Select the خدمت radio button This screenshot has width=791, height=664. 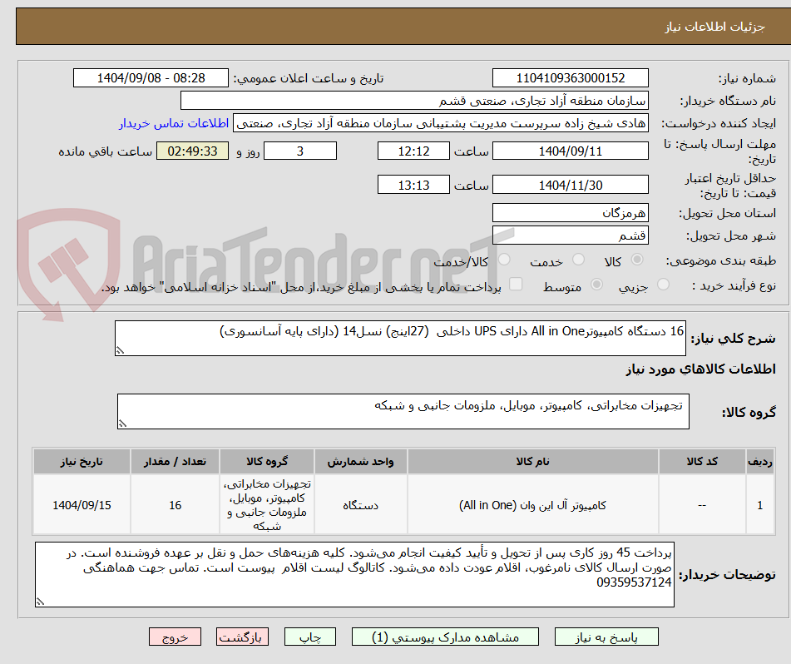click(578, 260)
